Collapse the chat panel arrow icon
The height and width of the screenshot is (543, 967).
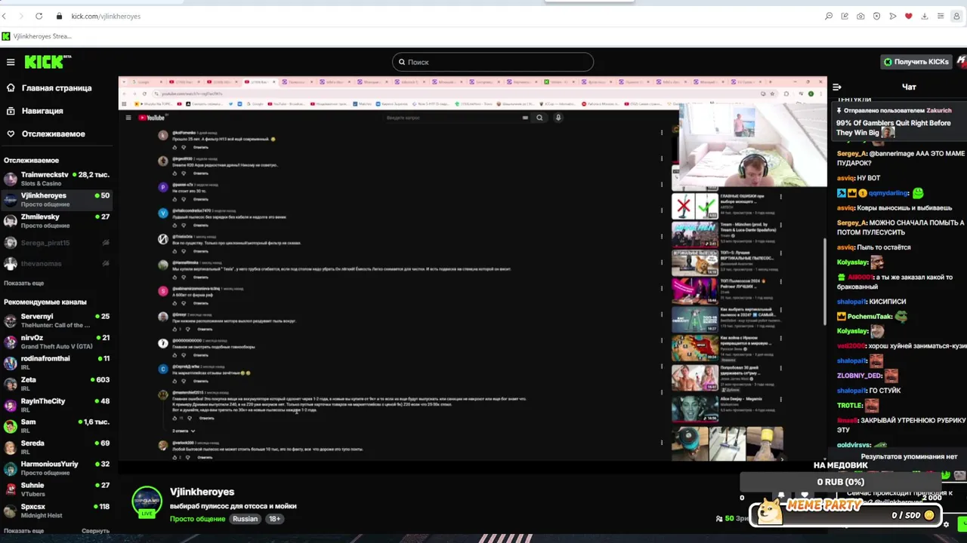tap(837, 87)
